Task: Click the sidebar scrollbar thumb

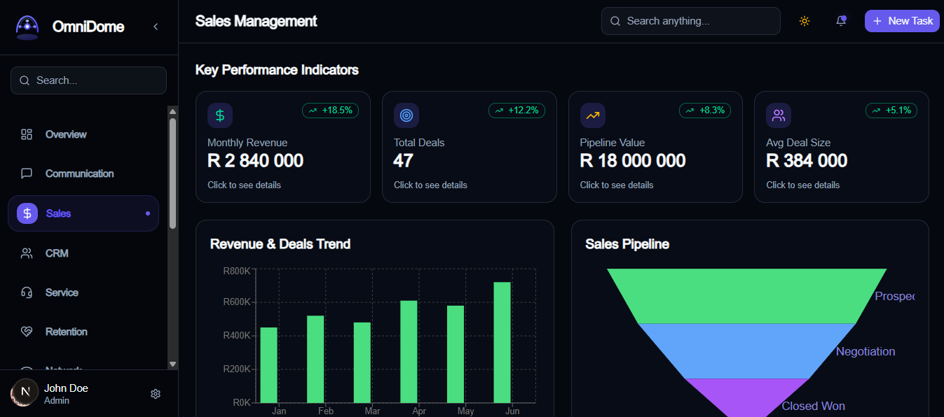Action: 173,174
